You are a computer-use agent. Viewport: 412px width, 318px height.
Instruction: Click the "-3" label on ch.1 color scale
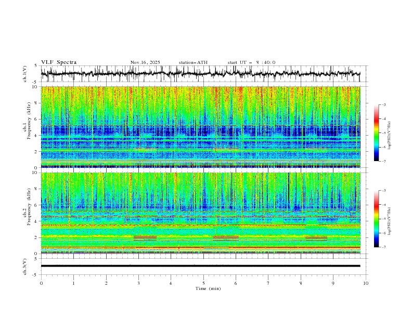coord(383,105)
